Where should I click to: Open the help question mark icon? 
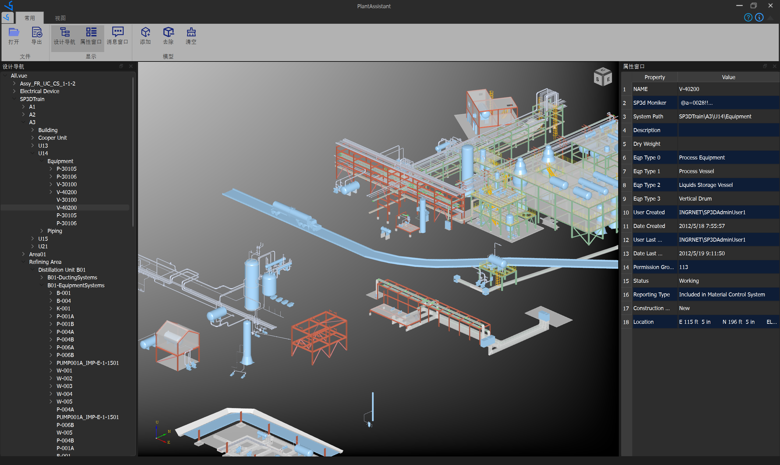748,18
